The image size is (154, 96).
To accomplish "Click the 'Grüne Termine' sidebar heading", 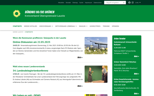I will tap(120, 39).
